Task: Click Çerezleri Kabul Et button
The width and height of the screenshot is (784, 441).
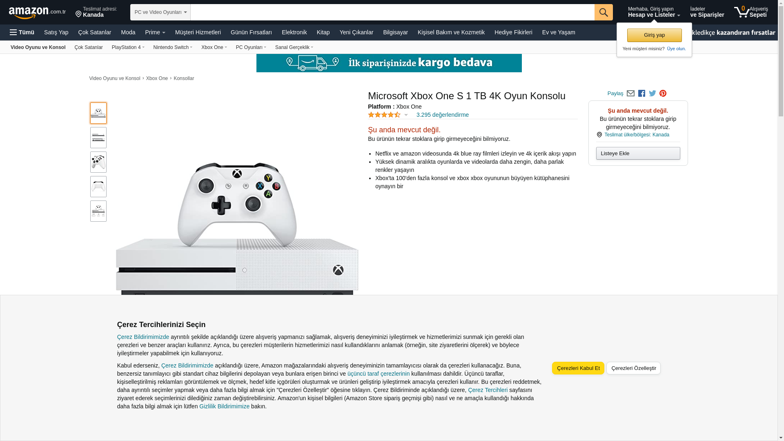Action: 578,368
